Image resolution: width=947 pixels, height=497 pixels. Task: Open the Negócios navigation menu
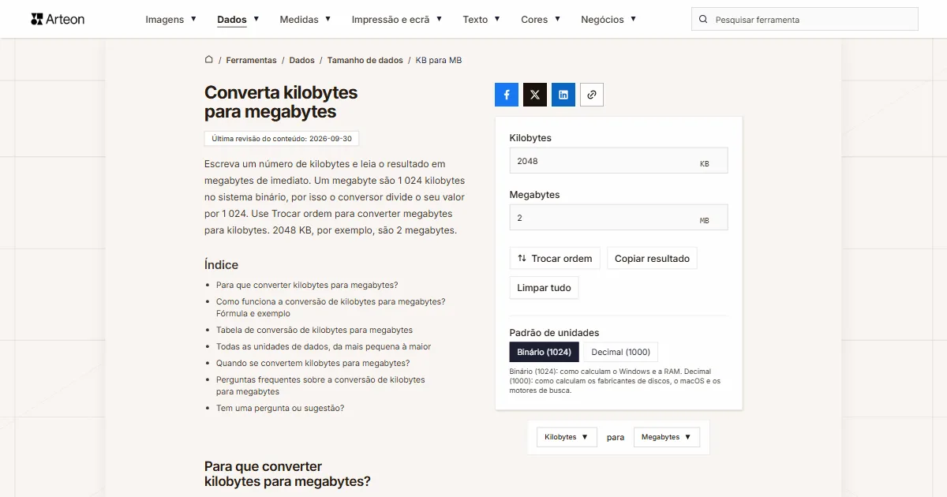click(608, 20)
